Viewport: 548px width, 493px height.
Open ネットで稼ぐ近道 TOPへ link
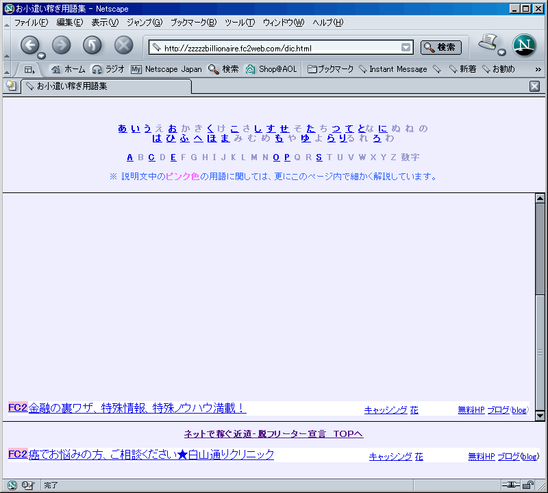point(273,434)
